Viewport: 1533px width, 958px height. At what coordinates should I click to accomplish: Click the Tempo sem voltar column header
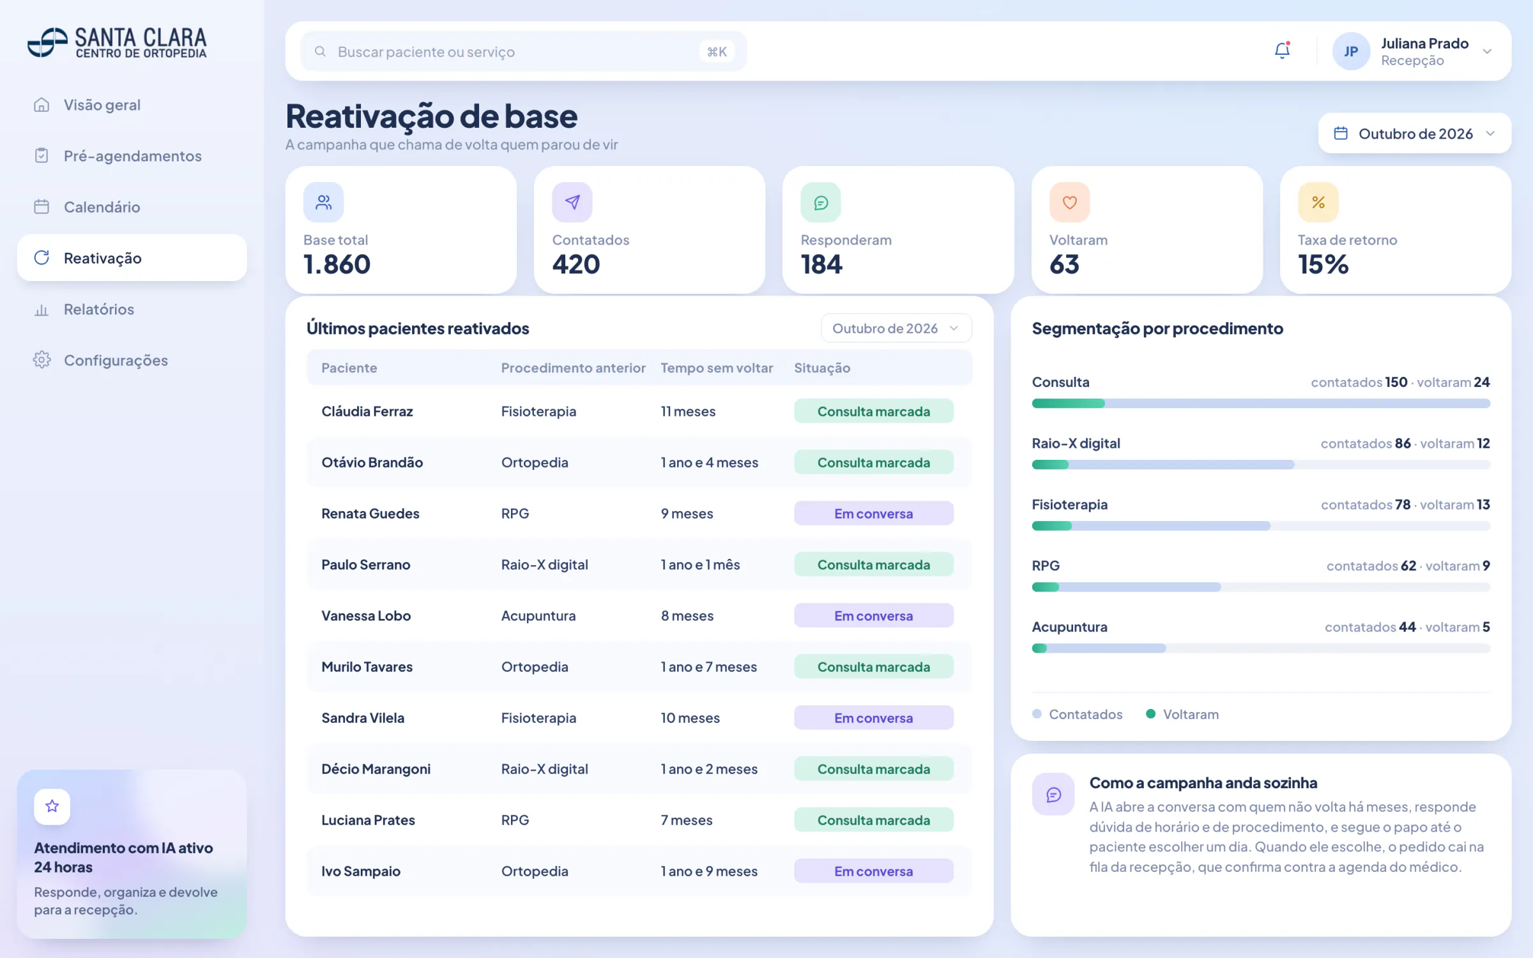pyautogui.click(x=716, y=368)
